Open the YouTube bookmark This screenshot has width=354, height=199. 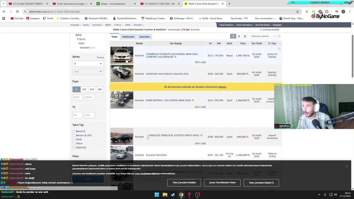17,18
